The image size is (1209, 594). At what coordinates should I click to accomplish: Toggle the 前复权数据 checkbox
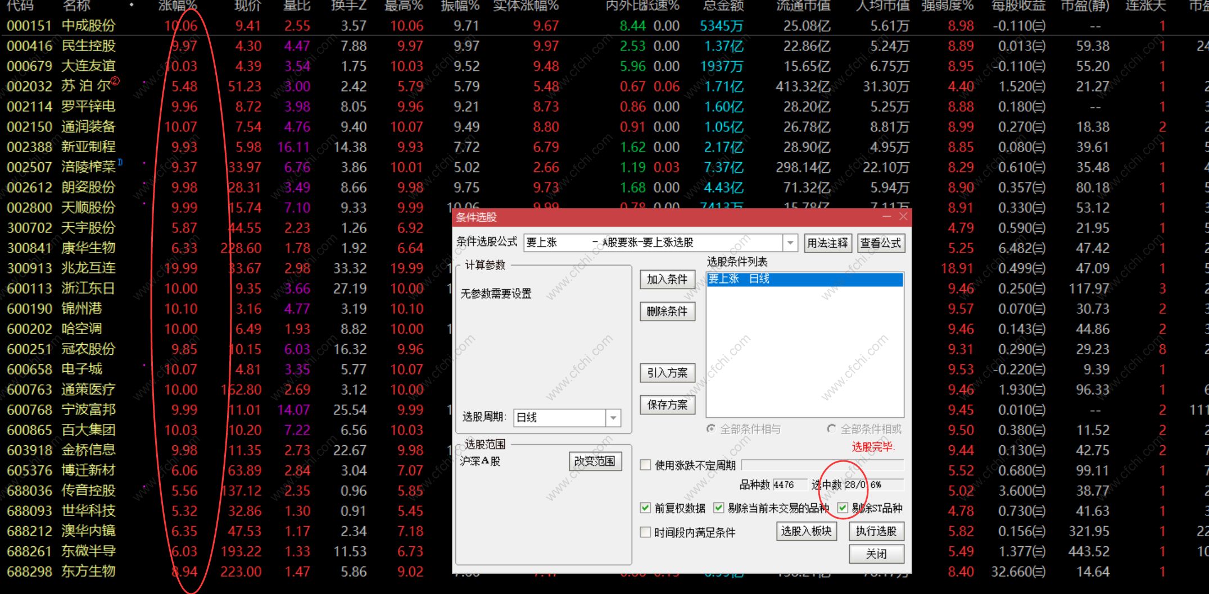pos(646,508)
